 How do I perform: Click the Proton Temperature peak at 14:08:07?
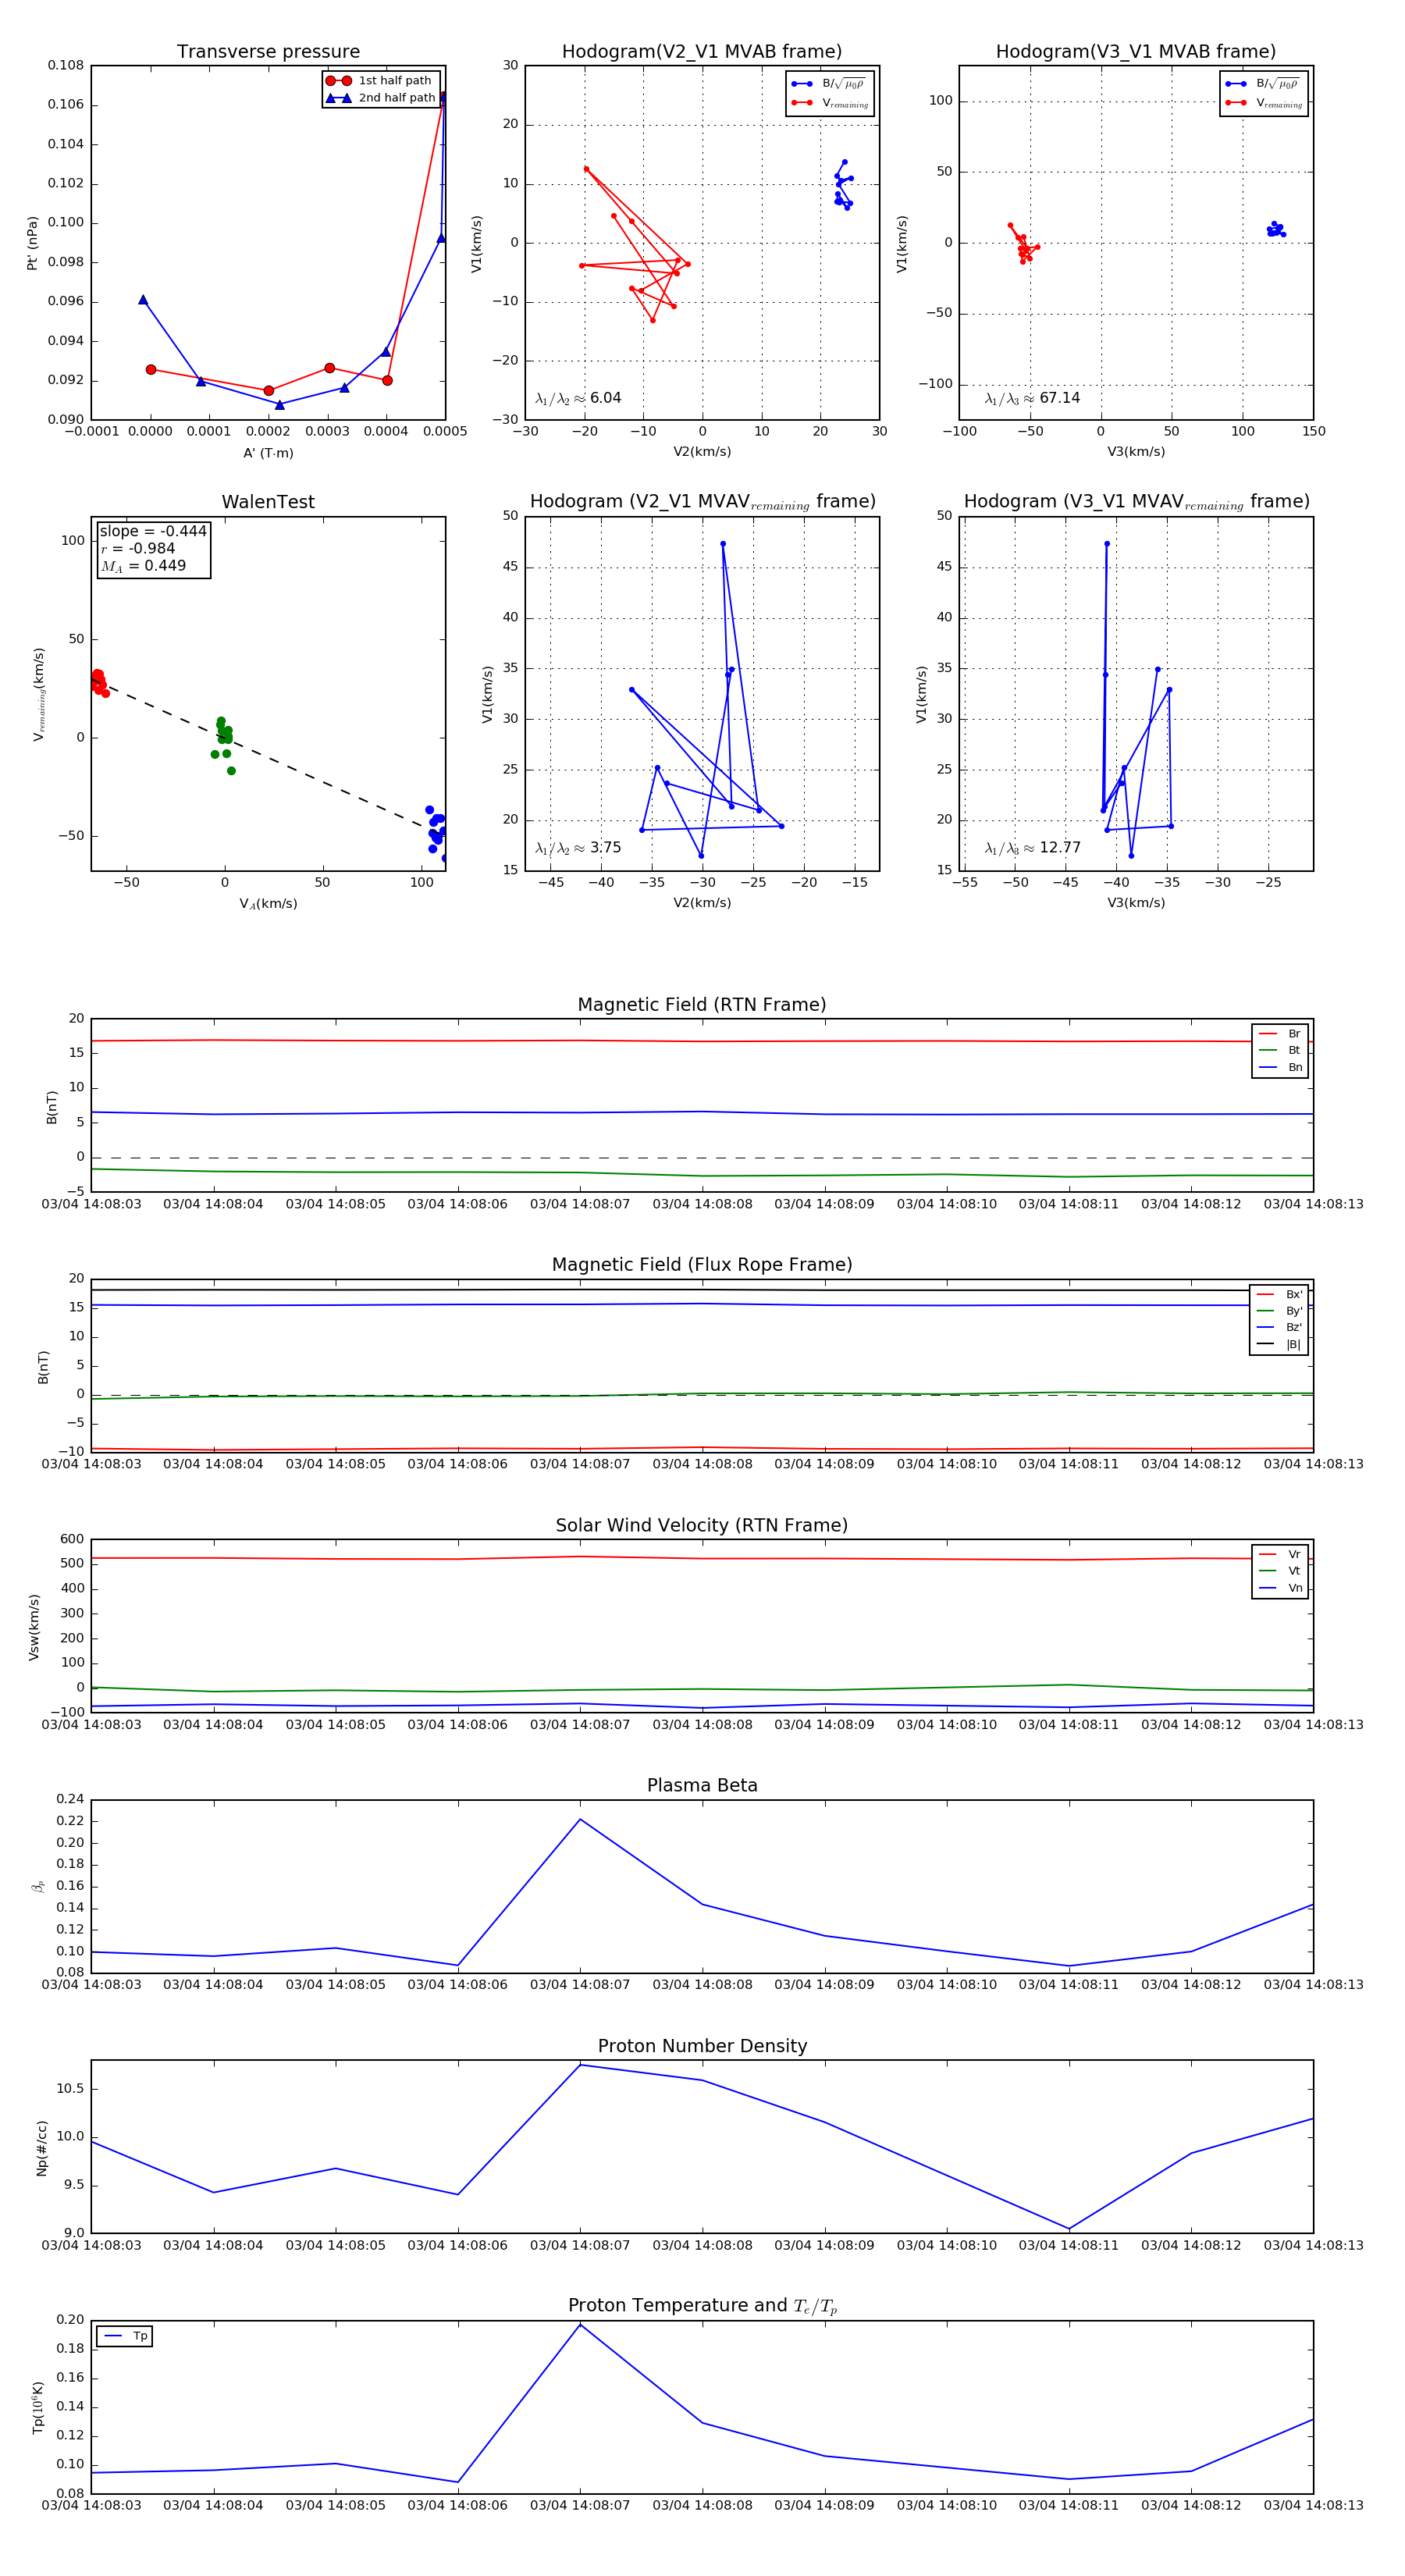(580, 2324)
